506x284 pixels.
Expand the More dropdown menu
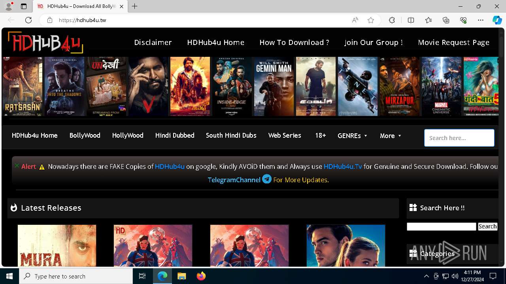[x=391, y=136]
